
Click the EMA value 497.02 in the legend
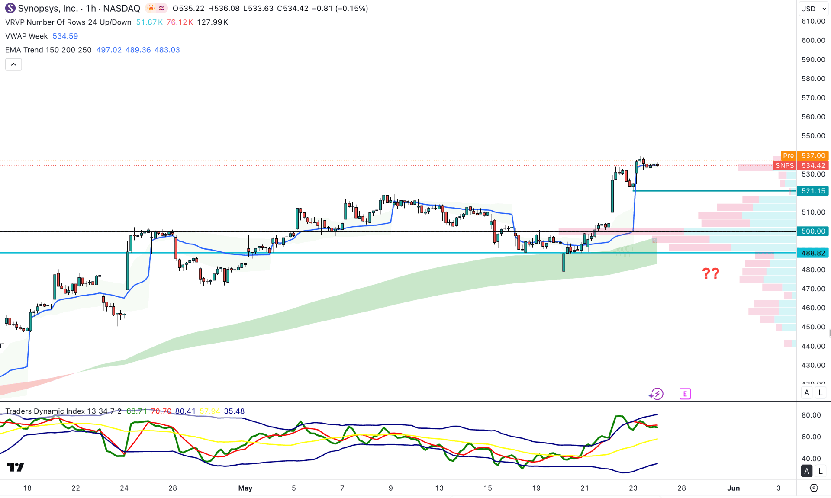[x=109, y=50]
